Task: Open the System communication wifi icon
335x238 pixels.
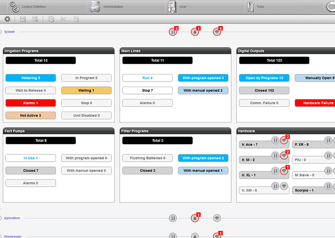Action: point(217,32)
